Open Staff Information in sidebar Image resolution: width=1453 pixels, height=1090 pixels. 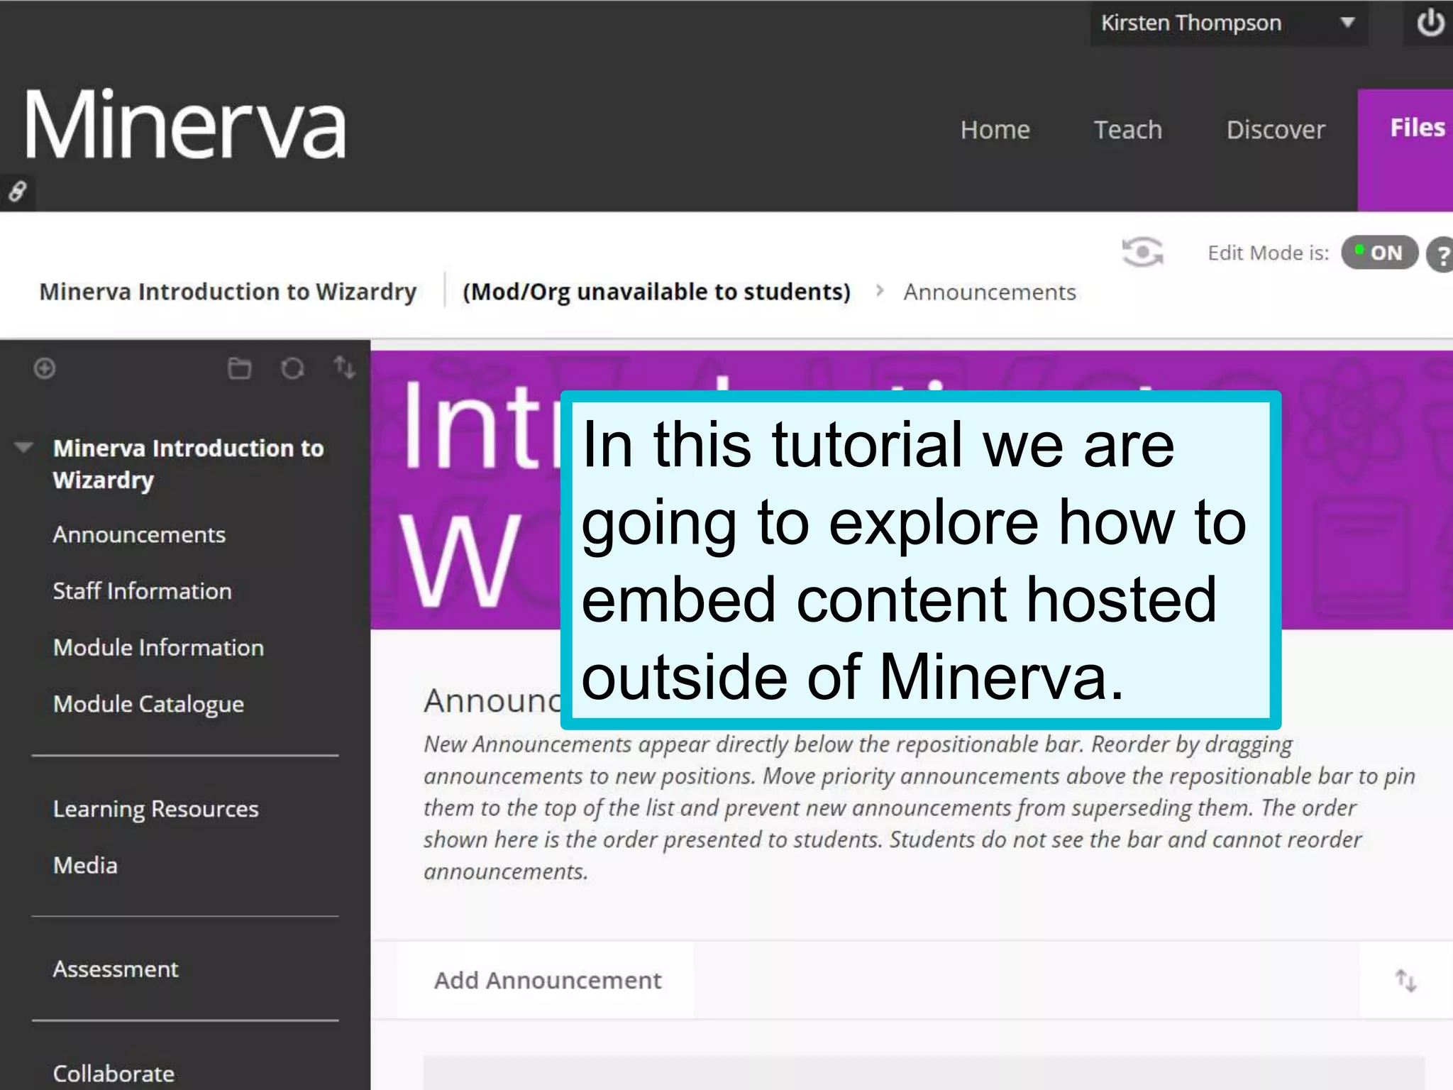(x=142, y=591)
